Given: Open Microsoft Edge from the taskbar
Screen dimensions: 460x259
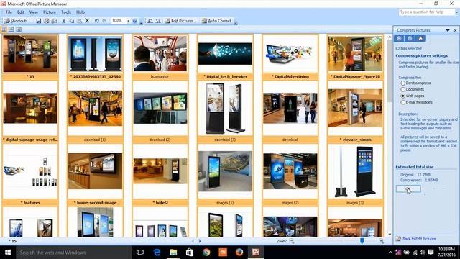Looking at the screenshot, I should click(157, 253).
